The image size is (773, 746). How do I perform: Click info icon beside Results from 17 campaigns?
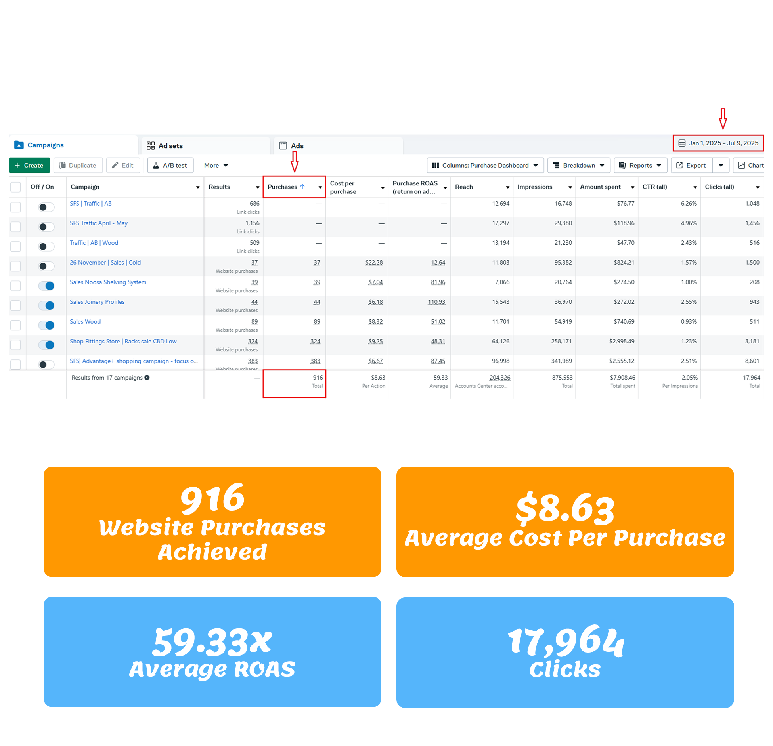(x=147, y=377)
